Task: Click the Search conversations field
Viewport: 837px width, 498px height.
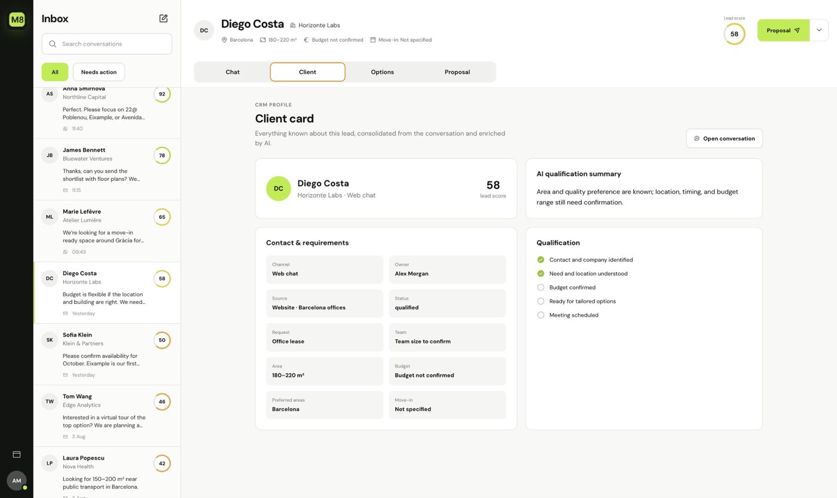Action: click(107, 44)
